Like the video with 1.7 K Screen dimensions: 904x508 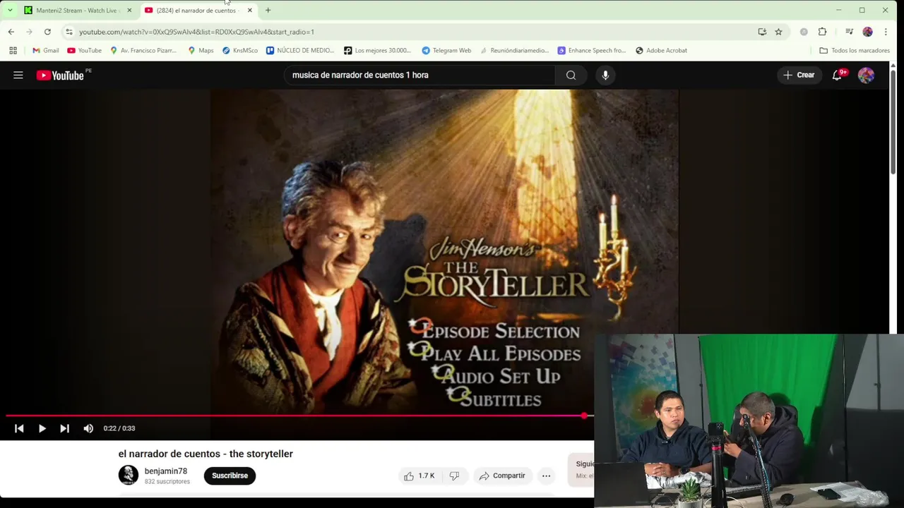tap(419, 476)
